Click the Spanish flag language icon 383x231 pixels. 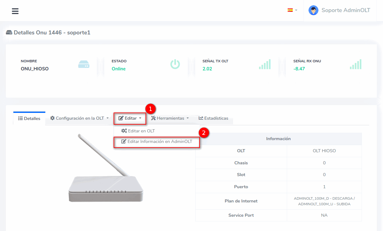coord(290,10)
